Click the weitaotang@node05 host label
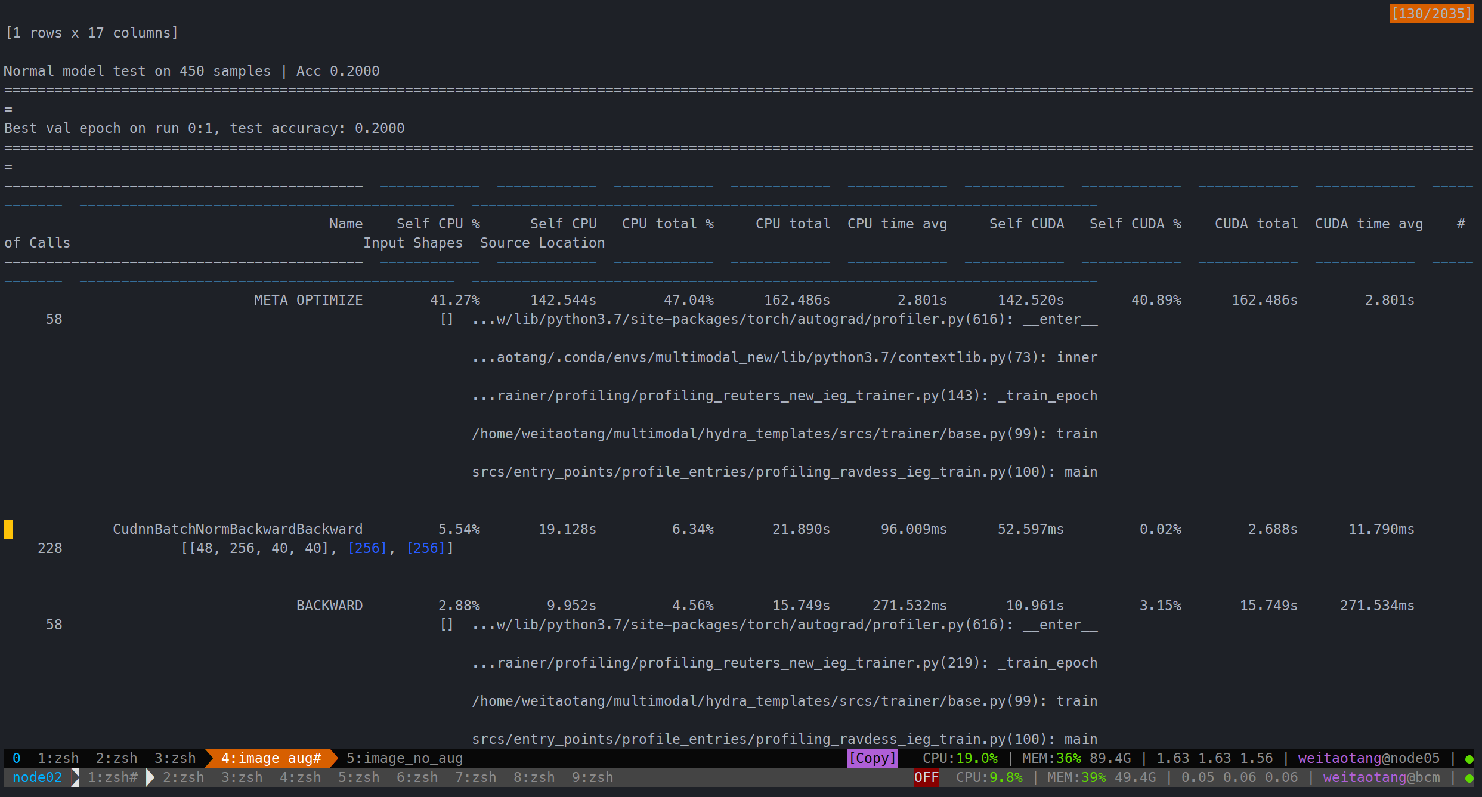 tap(1369, 758)
